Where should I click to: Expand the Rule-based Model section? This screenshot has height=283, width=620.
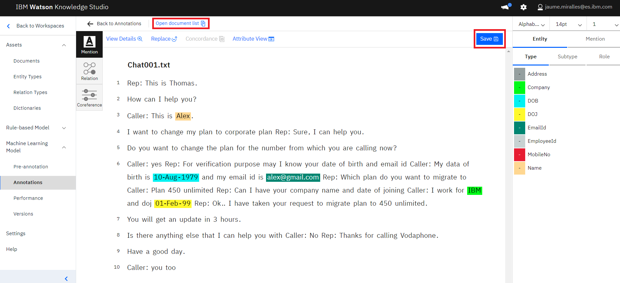[x=64, y=128]
